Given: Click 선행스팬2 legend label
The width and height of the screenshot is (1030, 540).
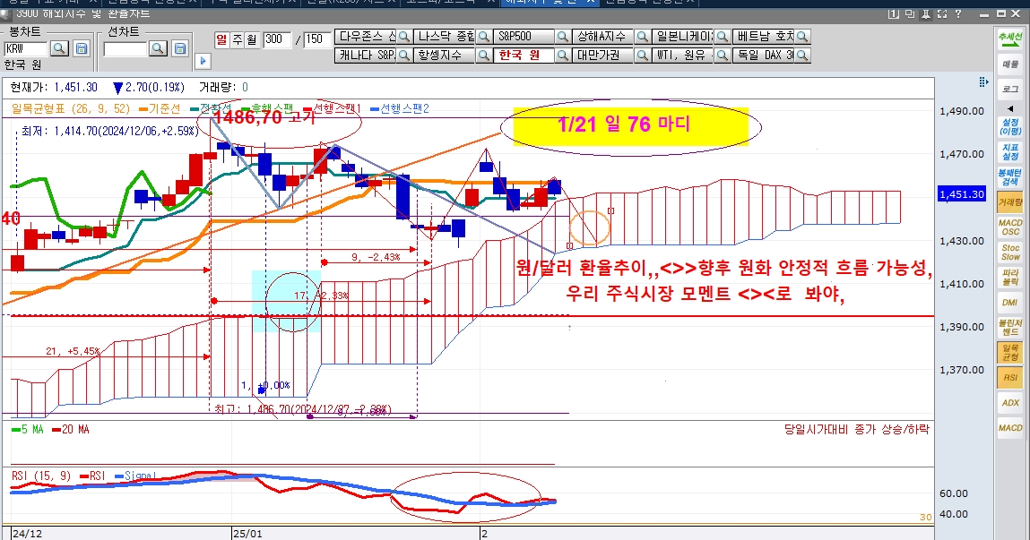Looking at the screenshot, I should [x=400, y=109].
